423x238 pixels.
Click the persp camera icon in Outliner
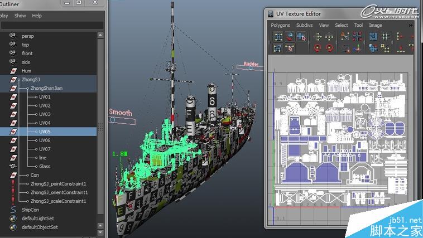click(x=13, y=36)
